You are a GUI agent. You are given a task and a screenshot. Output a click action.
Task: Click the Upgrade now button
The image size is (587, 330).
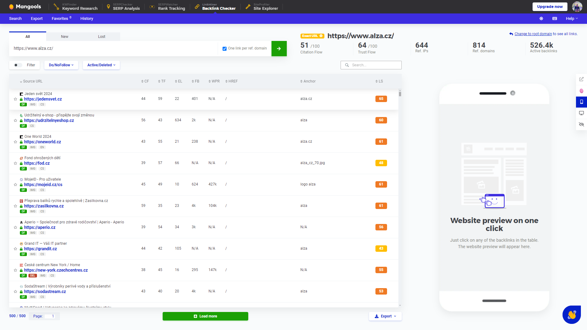coord(550,7)
